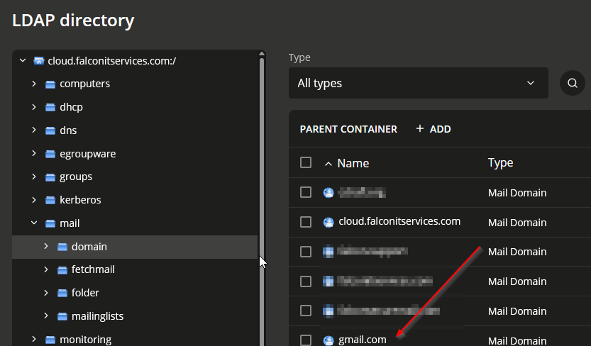591x346 pixels.
Task: Select the mailinglists tree item
Action: (x=98, y=316)
